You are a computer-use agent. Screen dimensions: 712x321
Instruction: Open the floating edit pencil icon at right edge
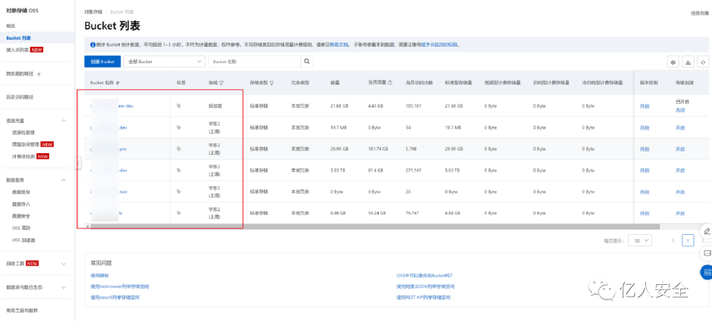click(x=707, y=231)
